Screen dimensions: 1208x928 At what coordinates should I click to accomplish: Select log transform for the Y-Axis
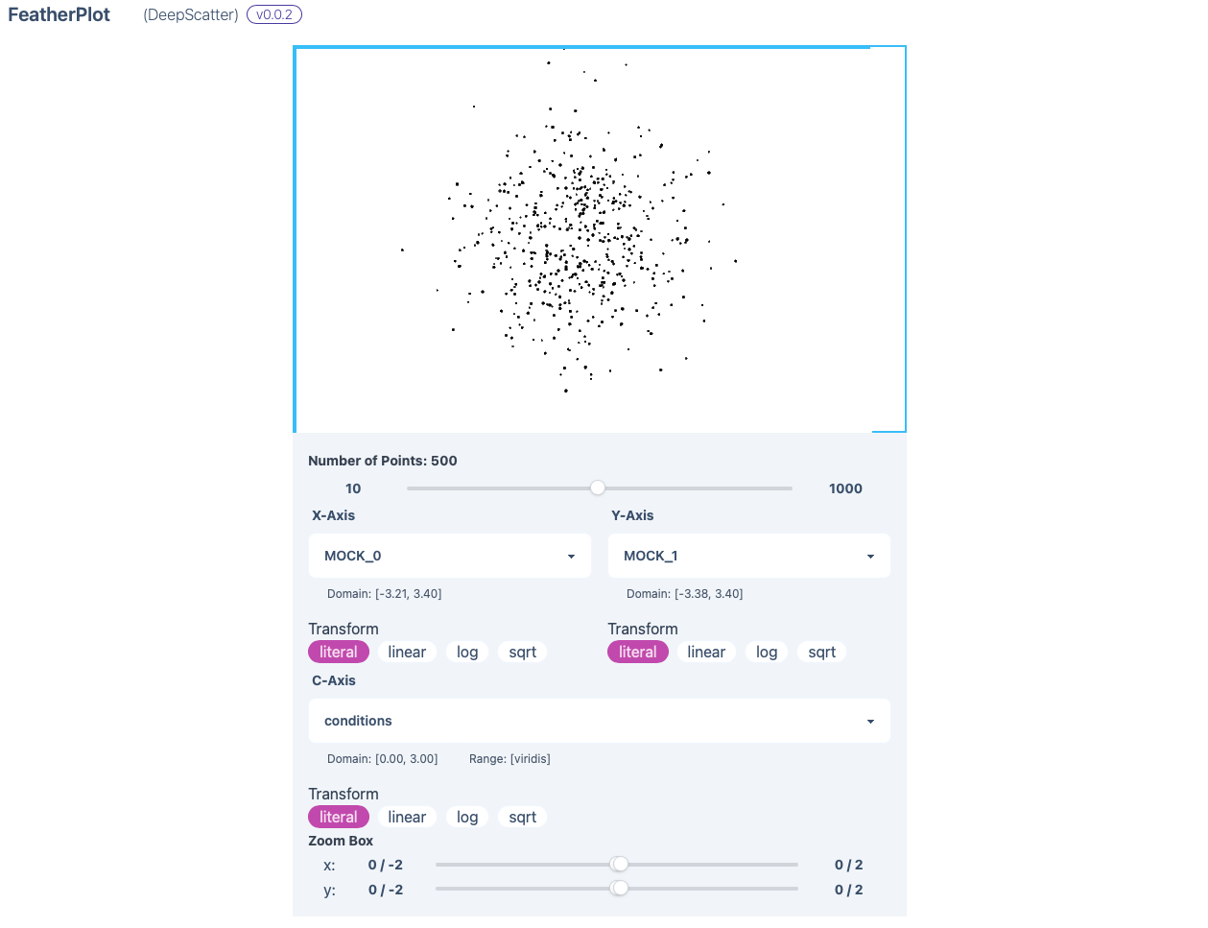[767, 652]
